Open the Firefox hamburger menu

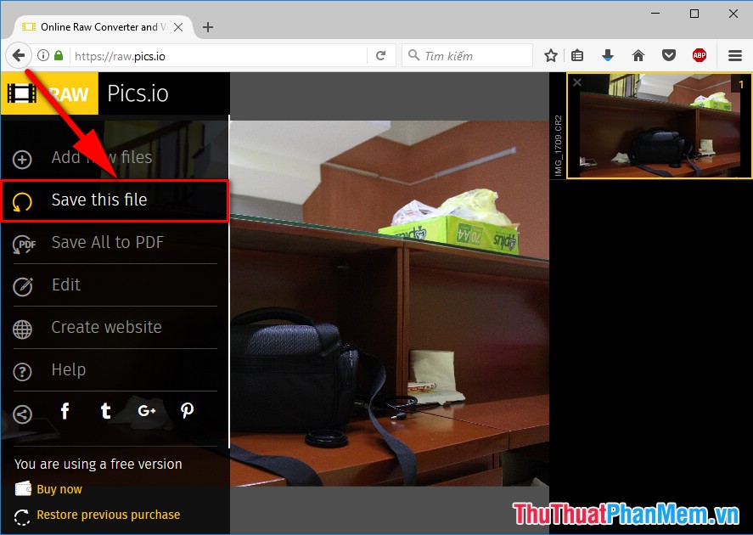[x=734, y=54]
